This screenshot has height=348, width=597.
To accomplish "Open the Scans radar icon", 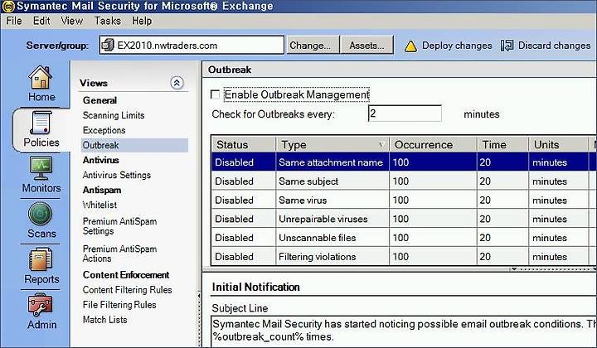I will pos(41,214).
